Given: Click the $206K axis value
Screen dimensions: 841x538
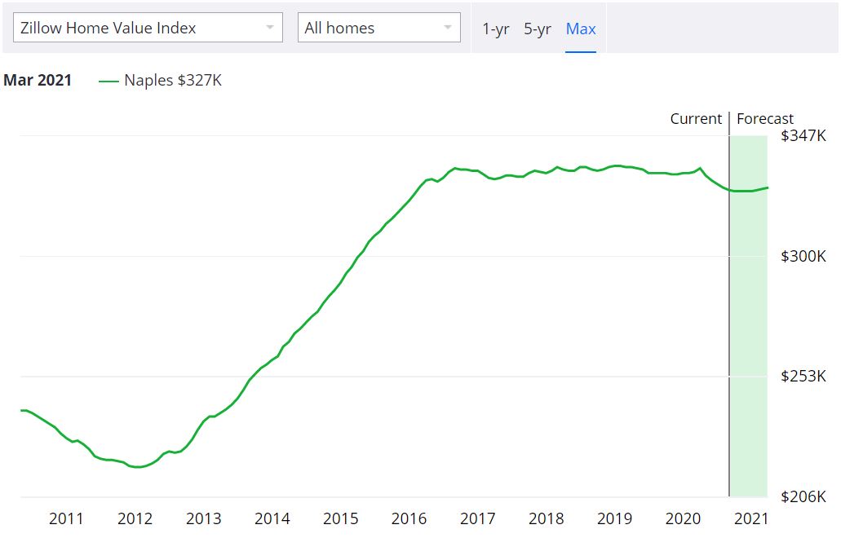Looking at the screenshot, I should click(803, 496).
